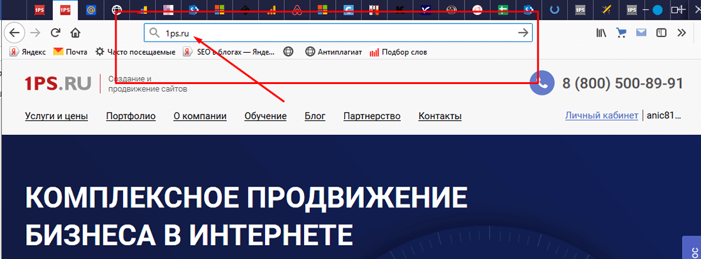The width and height of the screenshot is (701, 259).
Task: Click the shopping cart toolbar icon
Action: [x=621, y=32]
